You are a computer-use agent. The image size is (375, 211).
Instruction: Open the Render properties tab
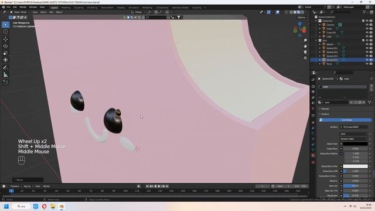coord(313,86)
